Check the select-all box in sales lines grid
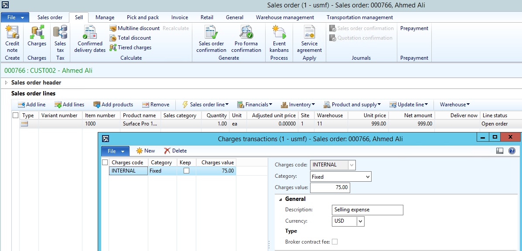Image resolution: width=522 pixels, height=251 pixels. (16, 115)
